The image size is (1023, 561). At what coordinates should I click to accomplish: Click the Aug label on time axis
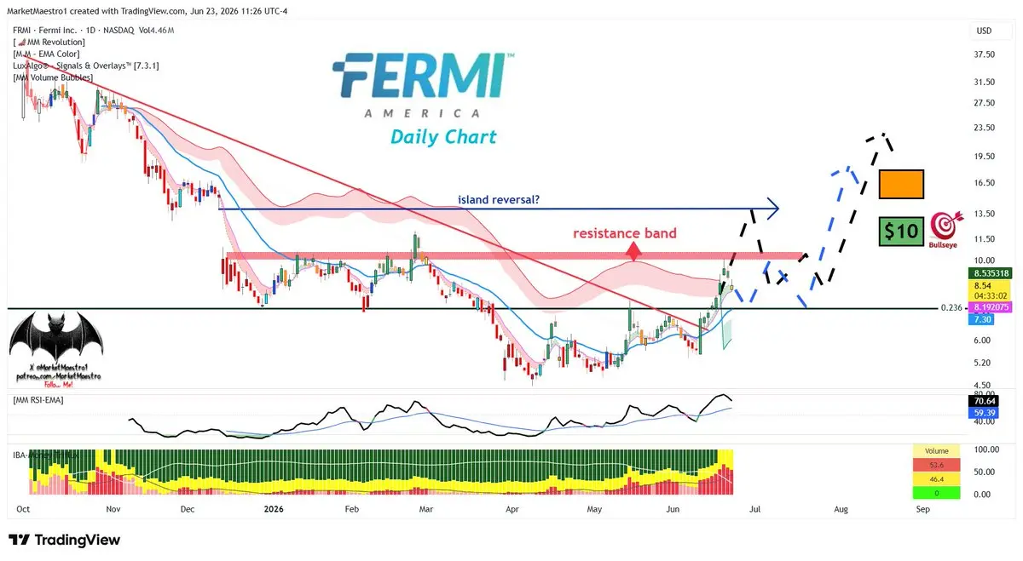[x=841, y=509]
